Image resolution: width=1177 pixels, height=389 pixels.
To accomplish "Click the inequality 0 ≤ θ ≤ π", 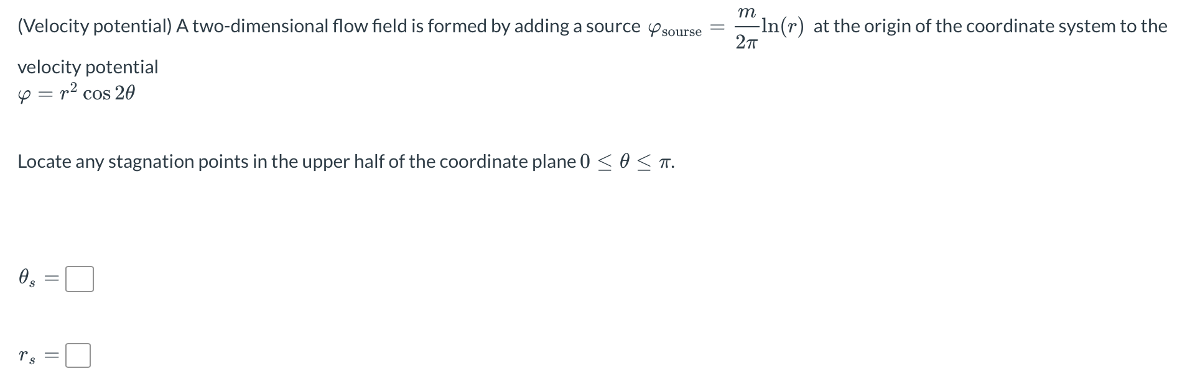I will click(625, 162).
